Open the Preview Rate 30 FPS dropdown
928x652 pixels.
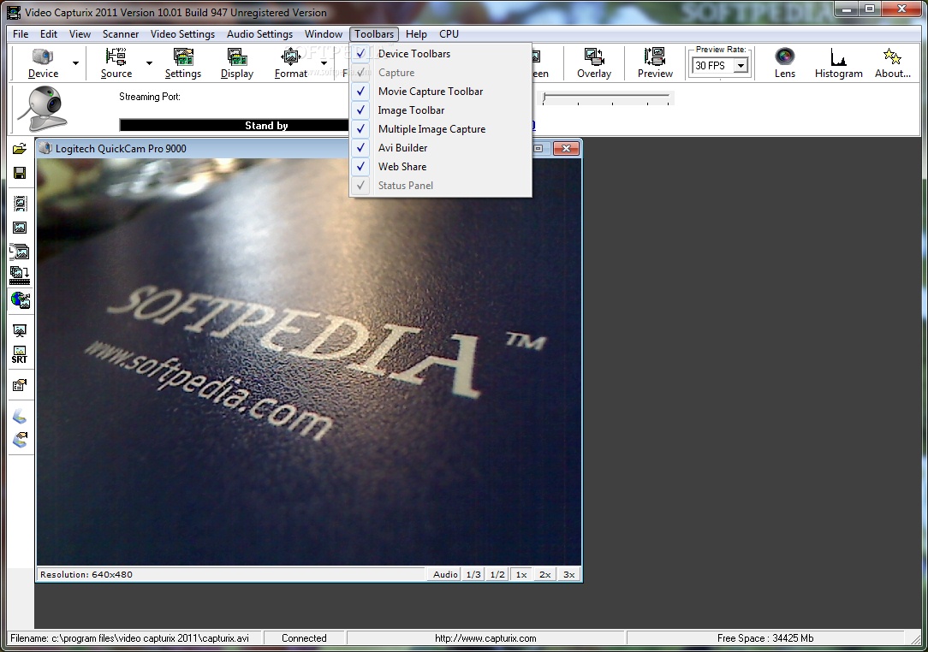point(741,66)
